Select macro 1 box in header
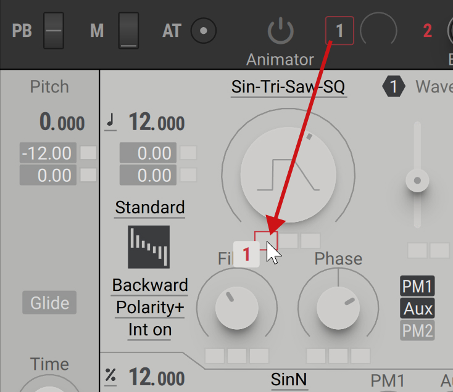 coord(339,31)
